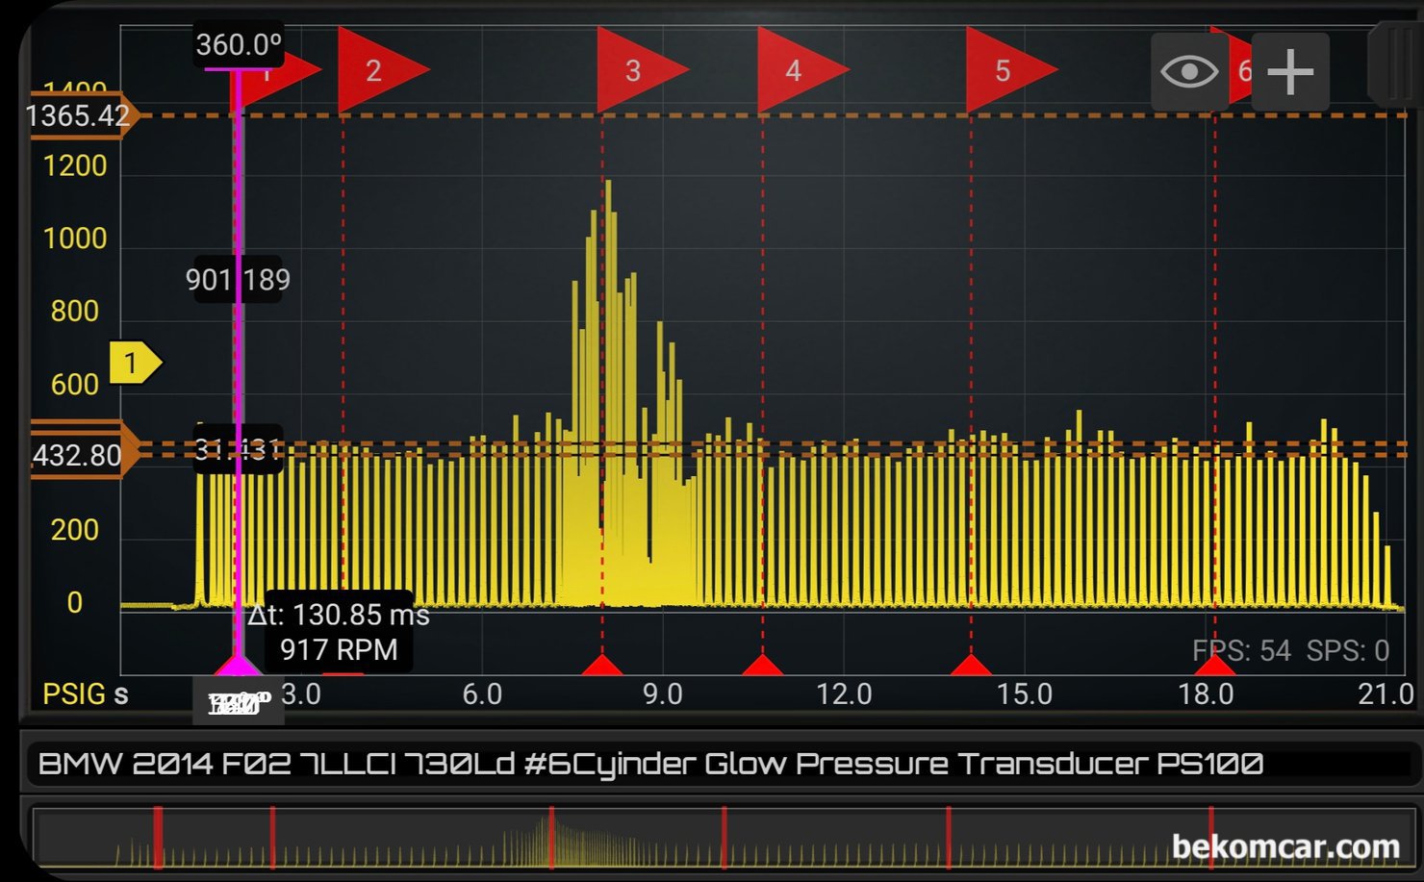This screenshot has height=882, width=1424.
Task: Click the 432.80 lower cursor handle
Action: point(85,453)
